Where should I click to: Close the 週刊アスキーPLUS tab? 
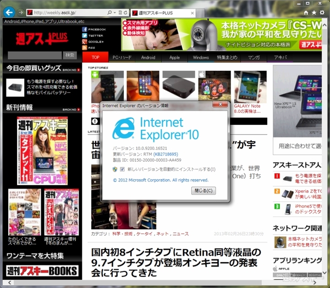(x=192, y=13)
